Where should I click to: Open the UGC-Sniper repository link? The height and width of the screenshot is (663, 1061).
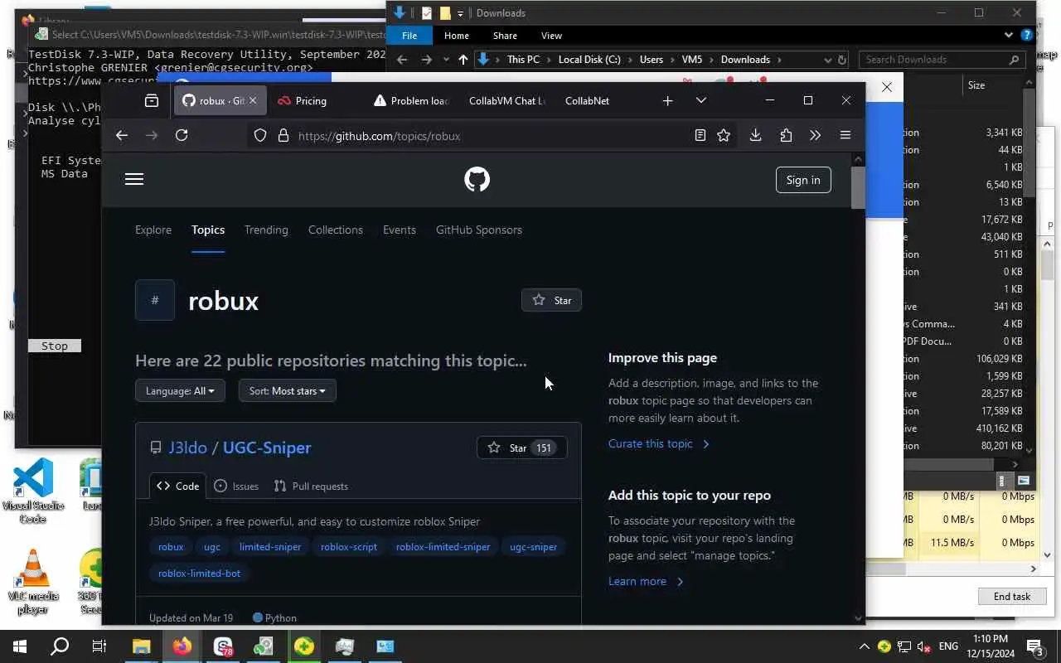pyautogui.click(x=267, y=448)
